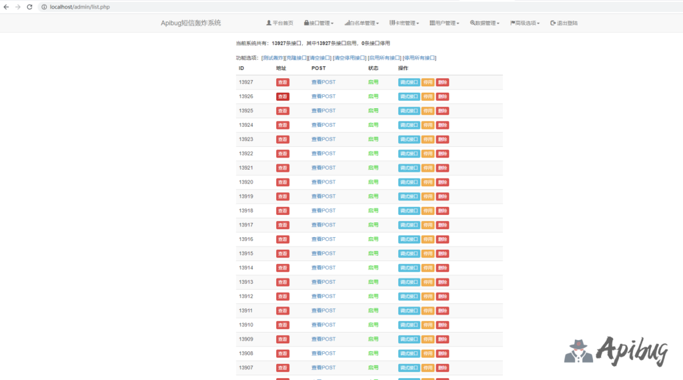Reload the page with the refresh icon
The width and height of the screenshot is (683, 380).
coord(29,7)
